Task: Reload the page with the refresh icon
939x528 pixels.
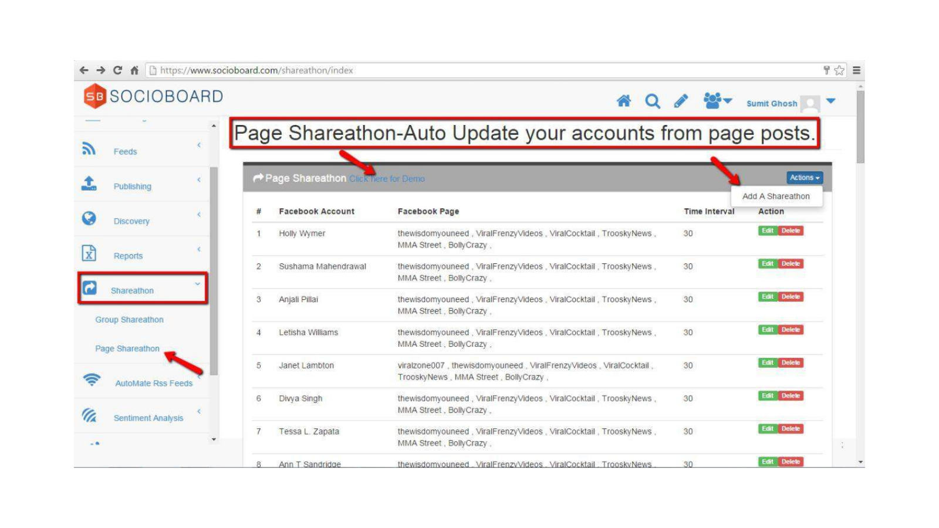Action: pyautogui.click(x=118, y=70)
